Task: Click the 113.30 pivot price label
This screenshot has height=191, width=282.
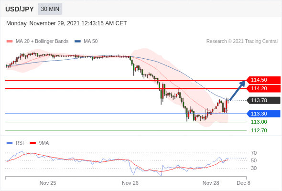Action: point(263,114)
